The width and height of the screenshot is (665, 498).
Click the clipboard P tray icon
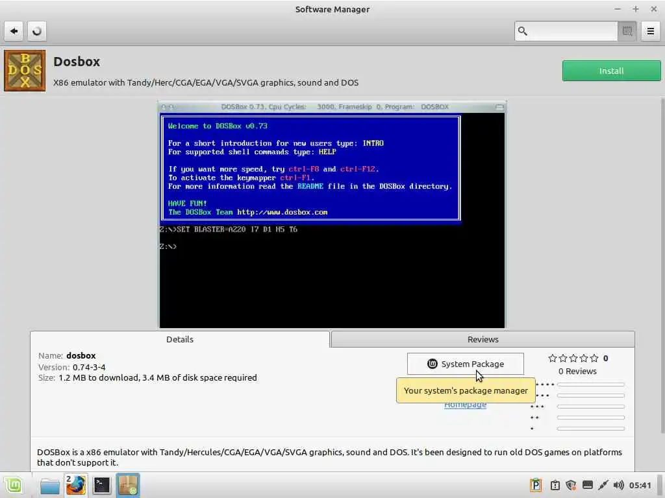pos(536,485)
